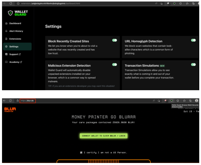Click the blur.do address bar URL
201x165 pixels.
[28, 101]
